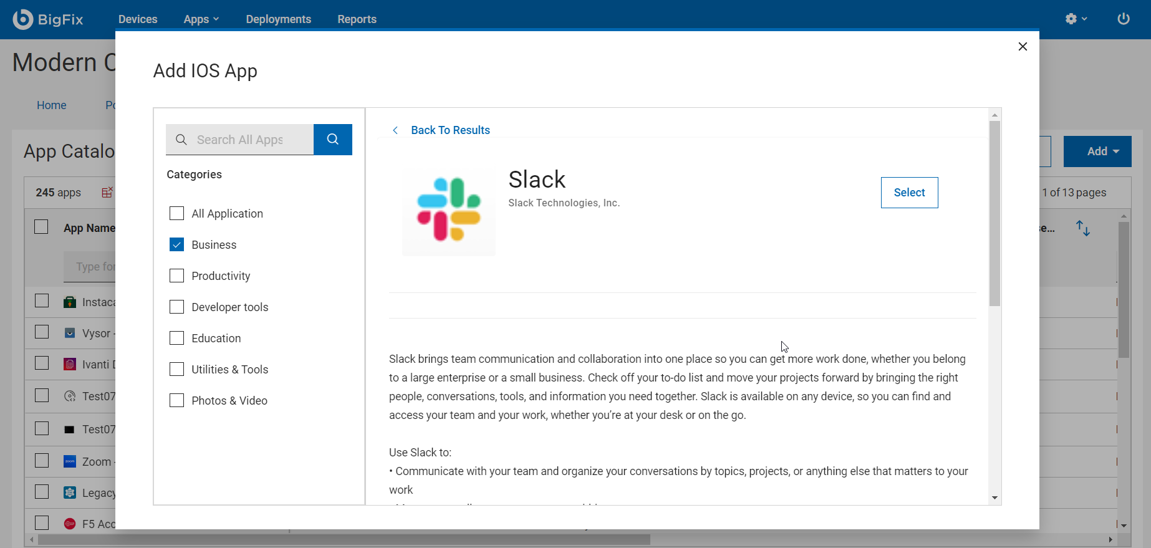1151x548 pixels.
Task: Click the Slack app logo thumbnail
Action: [x=449, y=210]
